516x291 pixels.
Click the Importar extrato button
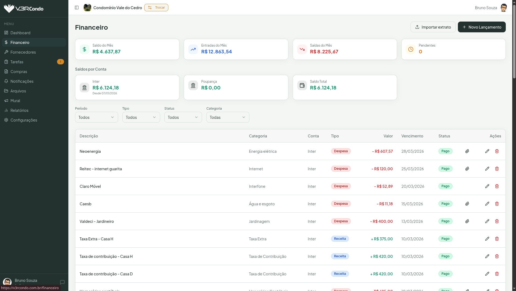[433, 27]
